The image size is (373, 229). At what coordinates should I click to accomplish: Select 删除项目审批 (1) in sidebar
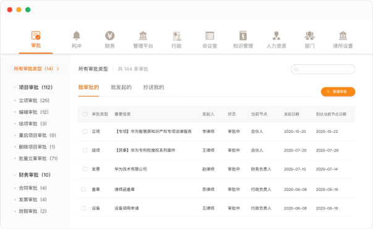click(37, 147)
